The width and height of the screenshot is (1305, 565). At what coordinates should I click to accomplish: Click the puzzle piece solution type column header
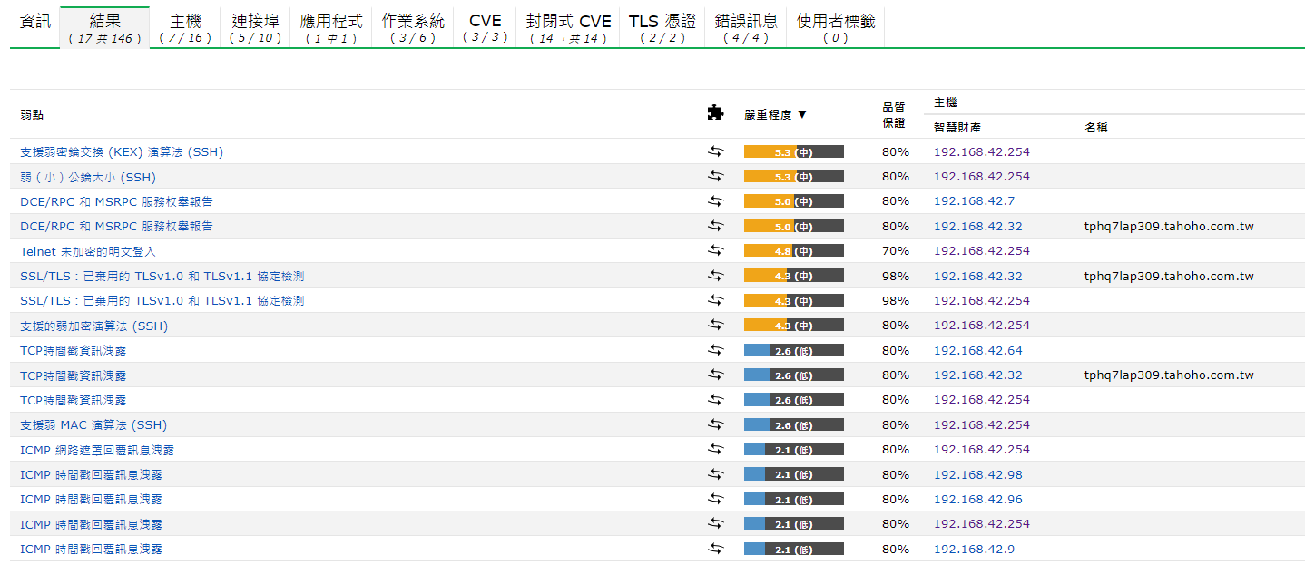(x=715, y=113)
